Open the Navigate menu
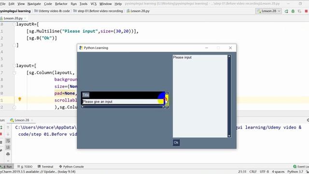The image size is (309, 174). [34, 4]
